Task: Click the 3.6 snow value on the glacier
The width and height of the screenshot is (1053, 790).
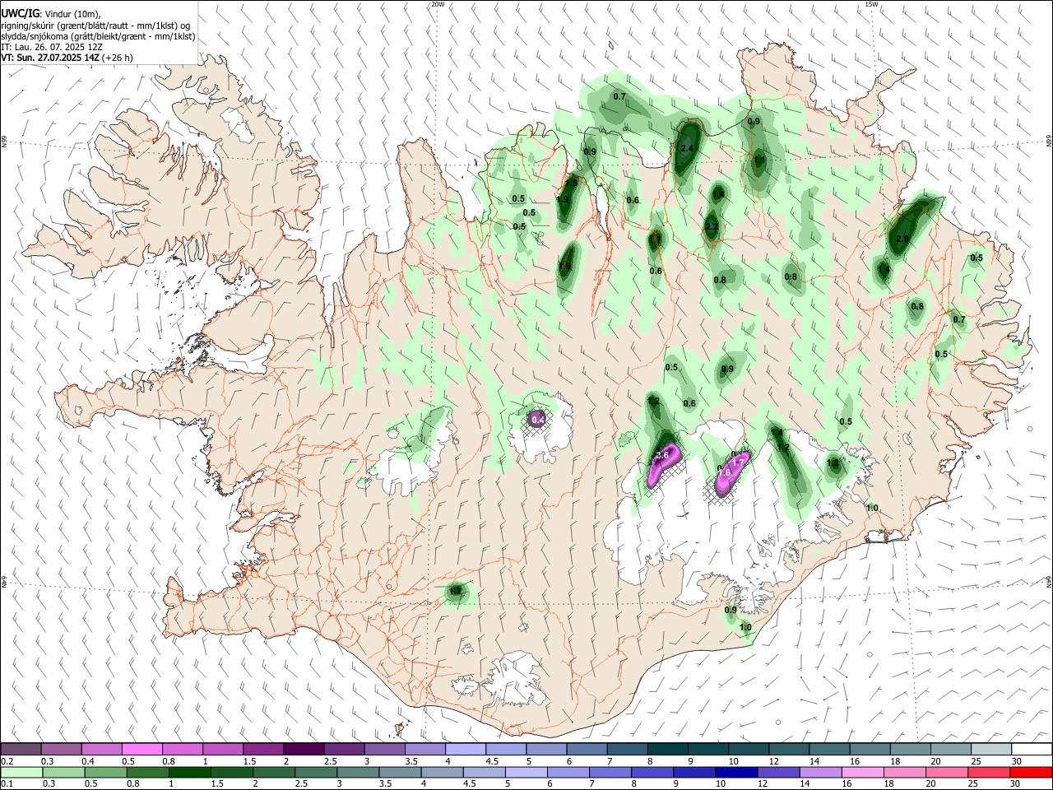Action: [662, 455]
